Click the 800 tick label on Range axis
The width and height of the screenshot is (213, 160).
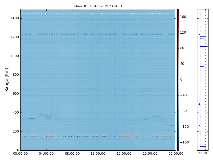click(x=16, y=75)
